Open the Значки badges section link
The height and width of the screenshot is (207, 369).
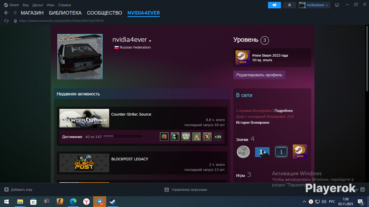point(245,139)
